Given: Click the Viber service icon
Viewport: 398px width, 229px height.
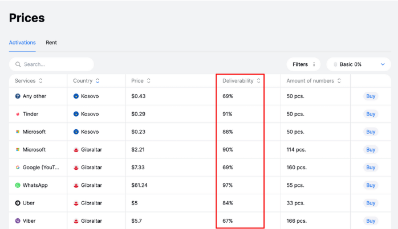Looking at the screenshot, I should pyautogui.click(x=18, y=220).
